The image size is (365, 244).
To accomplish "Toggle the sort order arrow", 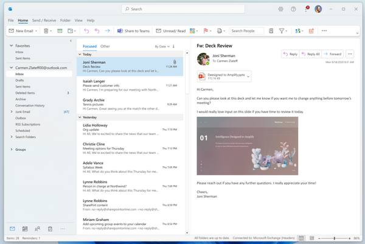I will 173,46.
